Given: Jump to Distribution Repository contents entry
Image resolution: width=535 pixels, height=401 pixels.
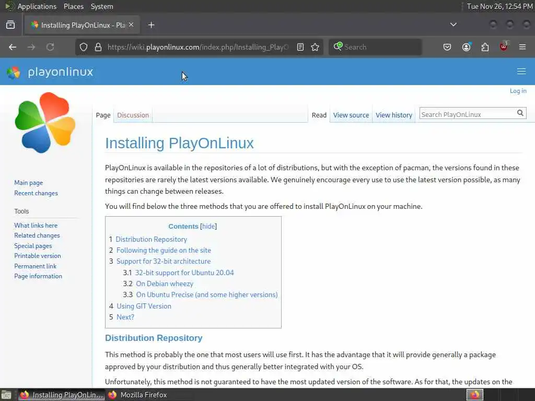Looking at the screenshot, I should [151, 239].
